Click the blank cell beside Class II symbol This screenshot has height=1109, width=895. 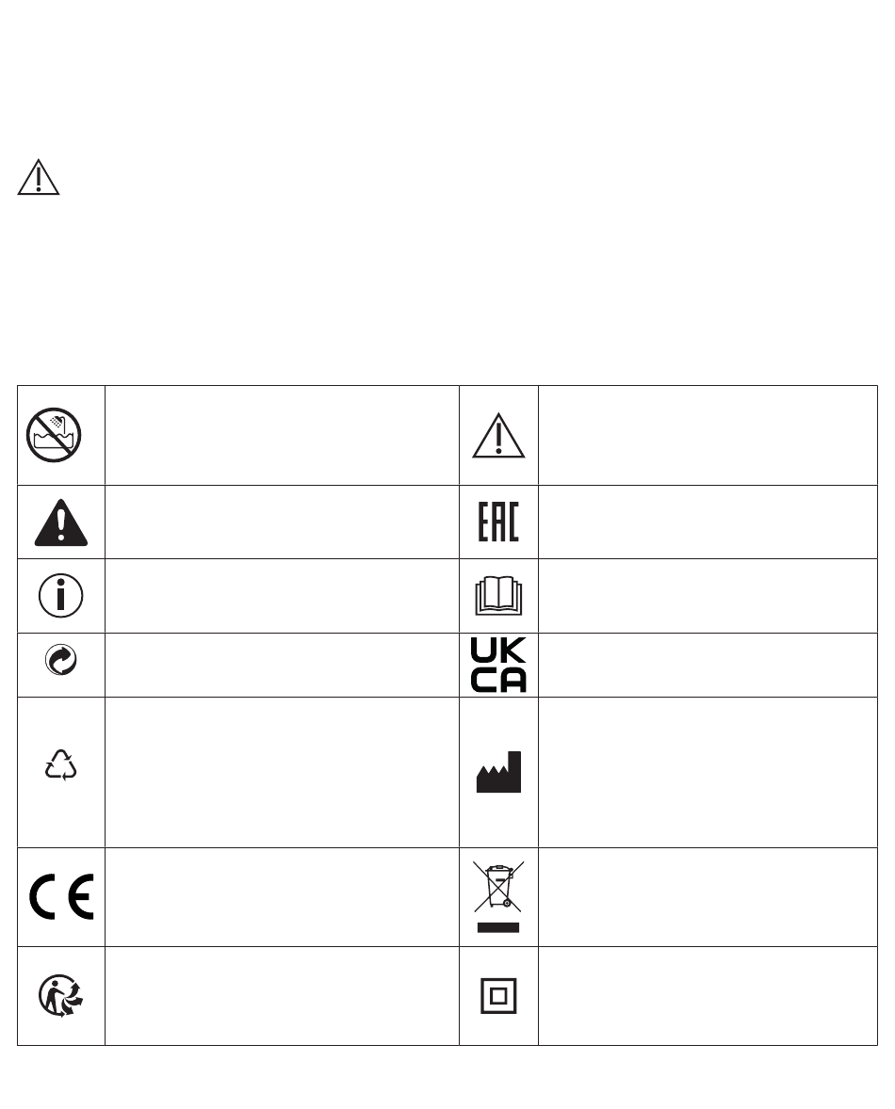pyautogui.click(x=708, y=996)
